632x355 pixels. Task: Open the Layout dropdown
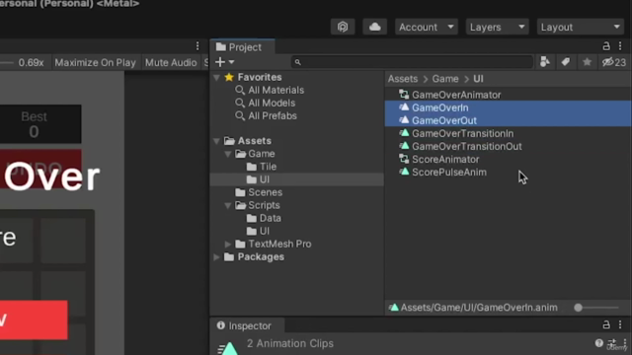580,27
